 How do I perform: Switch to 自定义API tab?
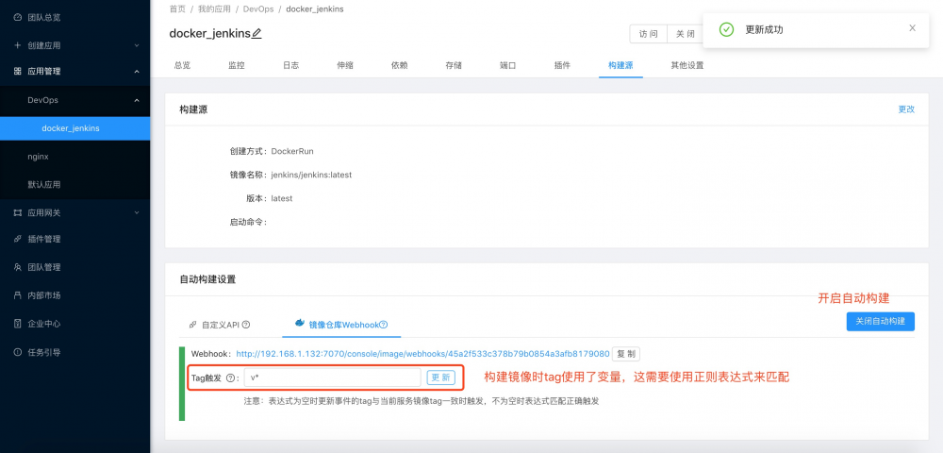click(x=220, y=325)
